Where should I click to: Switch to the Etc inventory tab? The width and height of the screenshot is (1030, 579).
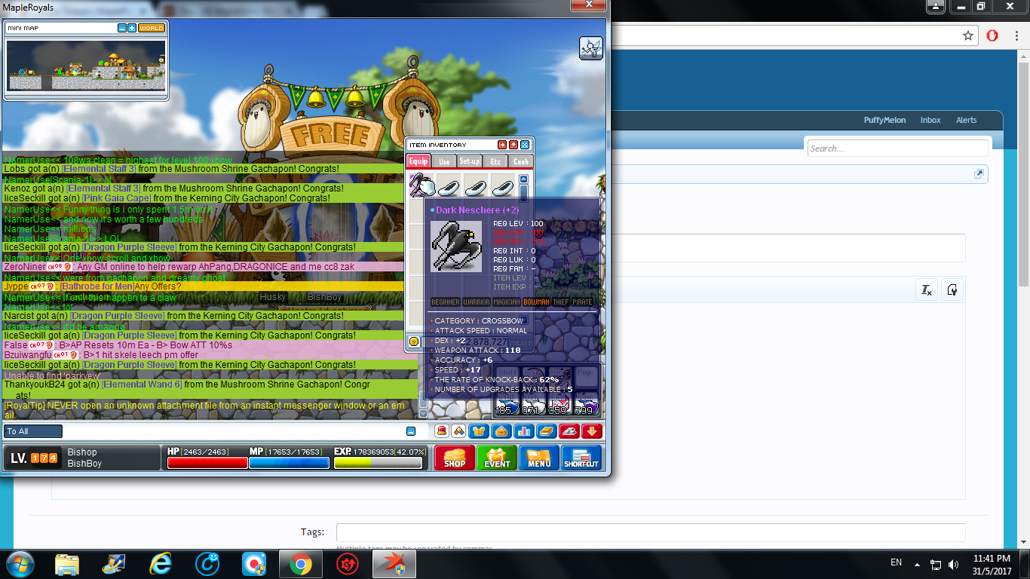[x=495, y=161]
